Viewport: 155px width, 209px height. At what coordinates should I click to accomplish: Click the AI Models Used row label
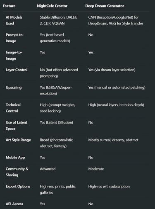pyautogui.click(x=14, y=20)
